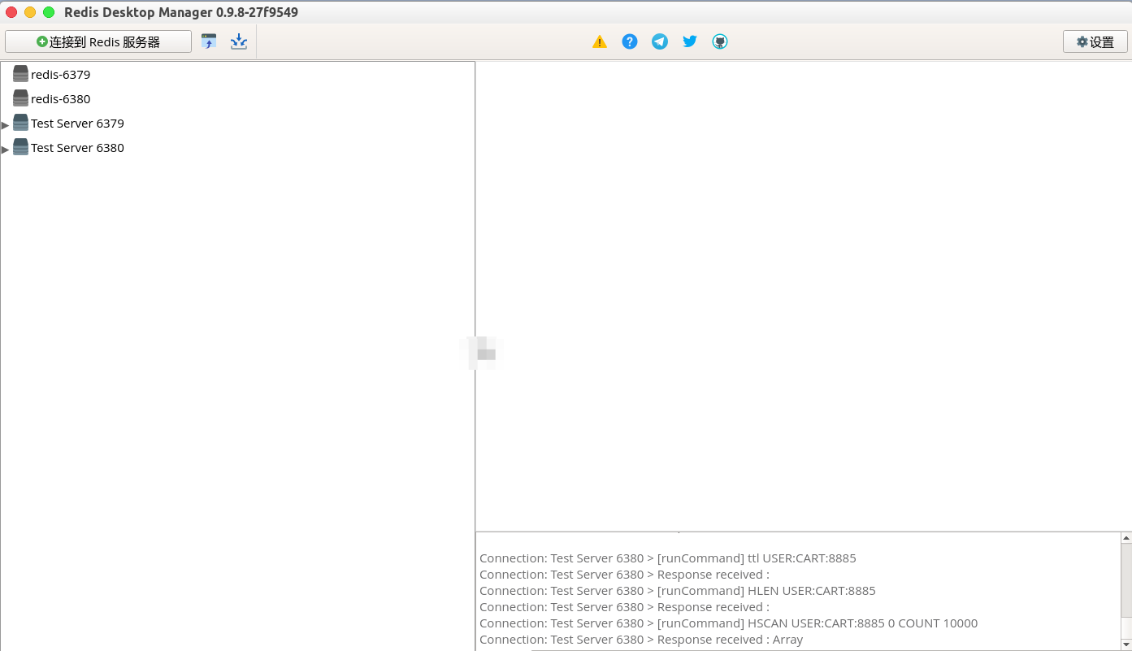Open the blue help question mark icon

pyautogui.click(x=630, y=41)
